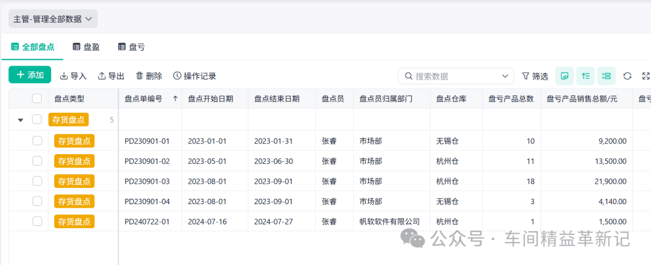Select checkbox for row PD230901-04
This screenshot has height=265, width=651.
(37, 201)
